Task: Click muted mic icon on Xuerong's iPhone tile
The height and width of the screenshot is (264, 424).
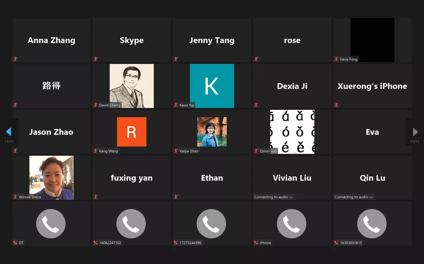Action: click(336, 105)
